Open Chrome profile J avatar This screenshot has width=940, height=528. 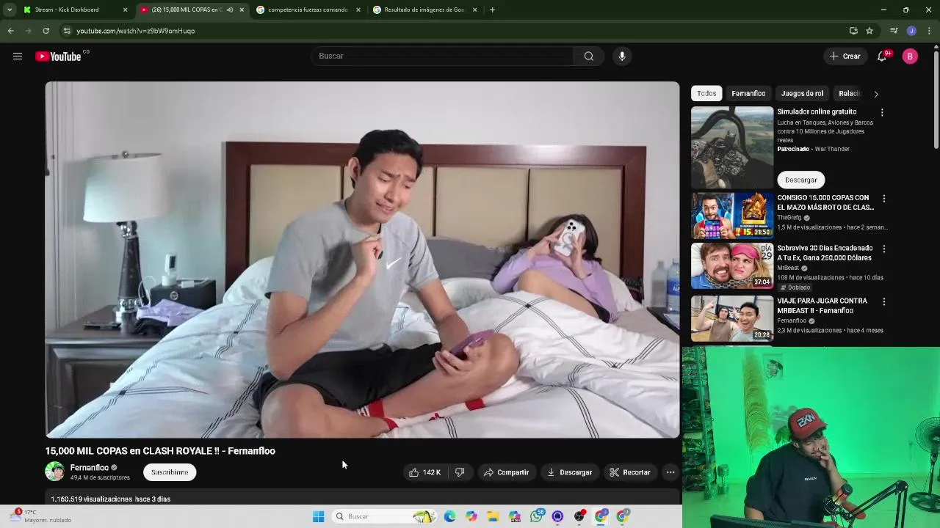911,31
